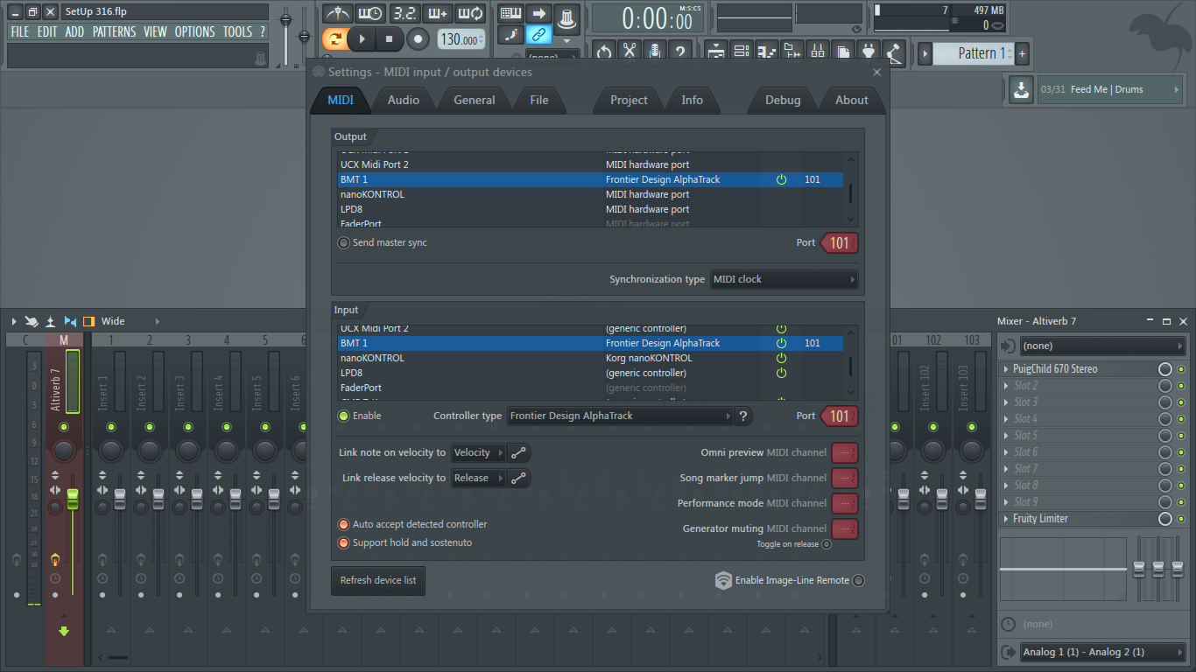Open the OPTIONS menu
The height and width of the screenshot is (672, 1196).
[194, 31]
